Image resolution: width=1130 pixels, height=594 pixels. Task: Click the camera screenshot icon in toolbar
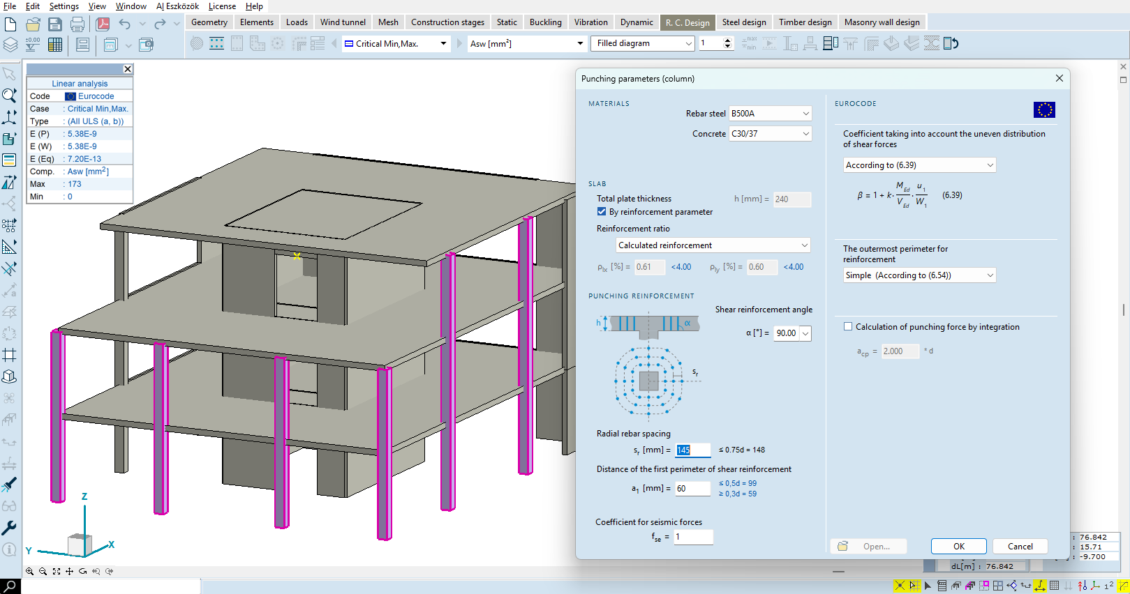(x=146, y=45)
